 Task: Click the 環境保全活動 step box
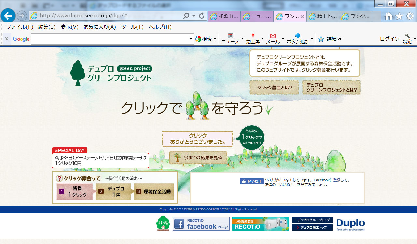click(154, 192)
